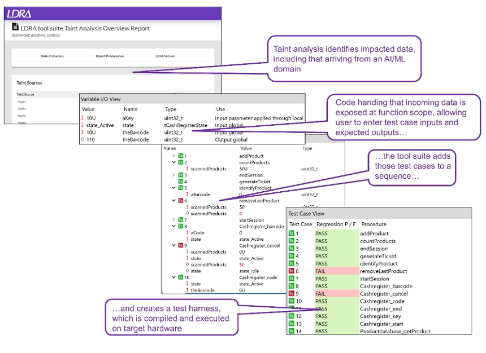Collapse test case 2 countProducts node
This screenshot has height=353, width=486.
coord(173,162)
